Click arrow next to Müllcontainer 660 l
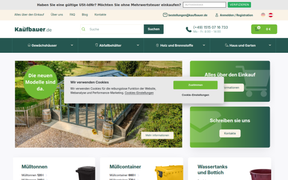This screenshot has height=180, width=288. [138, 175]
